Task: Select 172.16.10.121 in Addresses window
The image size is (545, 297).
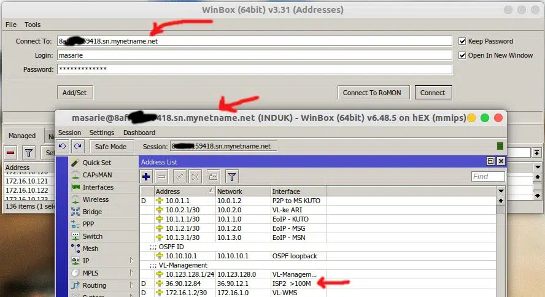Action: pyautogui.click(x=29, y=181)
